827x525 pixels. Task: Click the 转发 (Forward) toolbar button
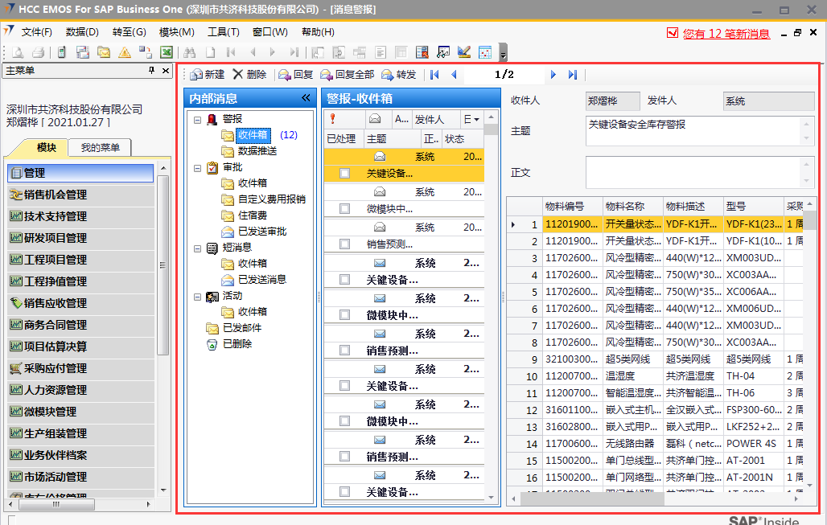399,75
